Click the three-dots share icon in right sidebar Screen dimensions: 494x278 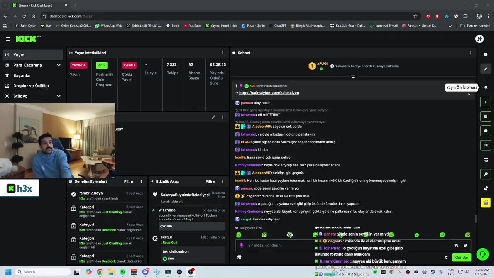(486, 188)
